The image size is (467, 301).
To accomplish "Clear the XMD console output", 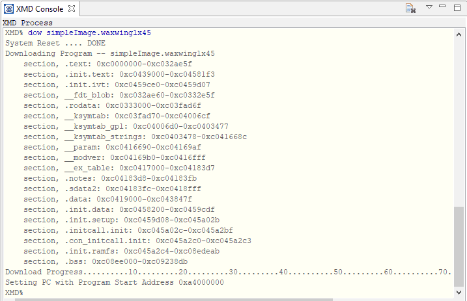I will coord(411,8).
